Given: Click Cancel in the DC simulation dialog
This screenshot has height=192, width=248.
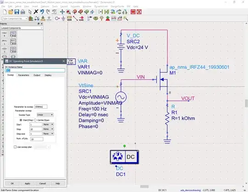Looking at the screenshot, I should (x=42, y=183).
